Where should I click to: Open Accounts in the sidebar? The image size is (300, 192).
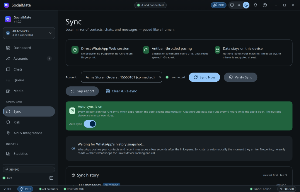coord(29,59)
